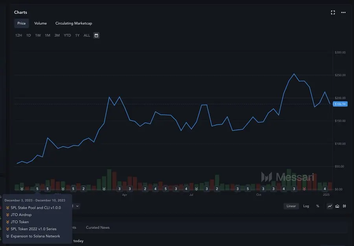
Task: Open the chart fullscreen view
Action: coord(332,12)
